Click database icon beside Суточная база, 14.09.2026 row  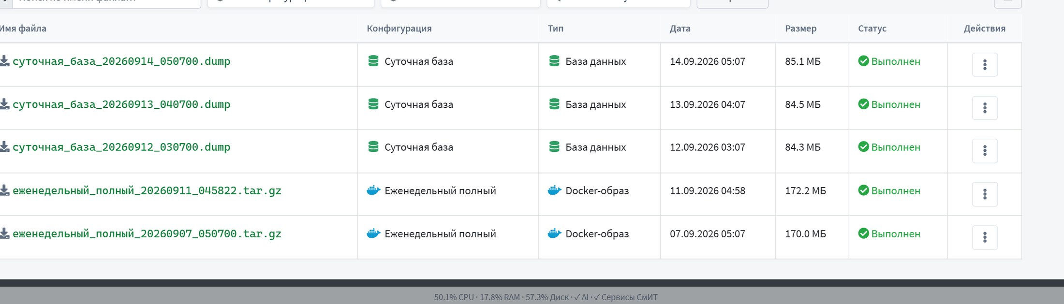coord(373,61)
